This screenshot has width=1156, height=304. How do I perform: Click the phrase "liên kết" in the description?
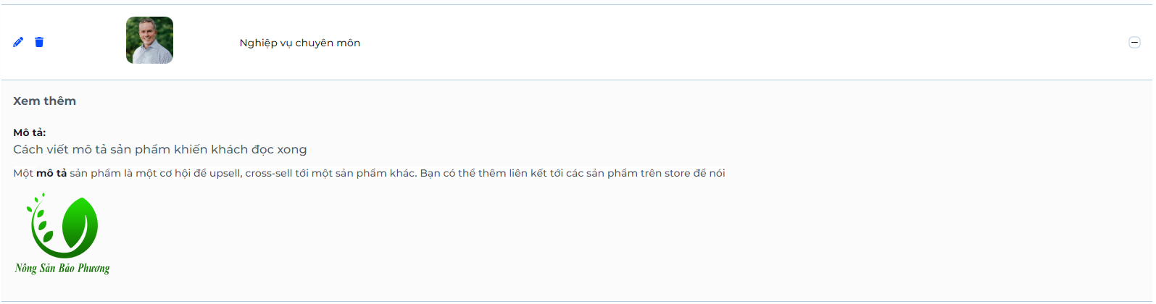point(528,173)
